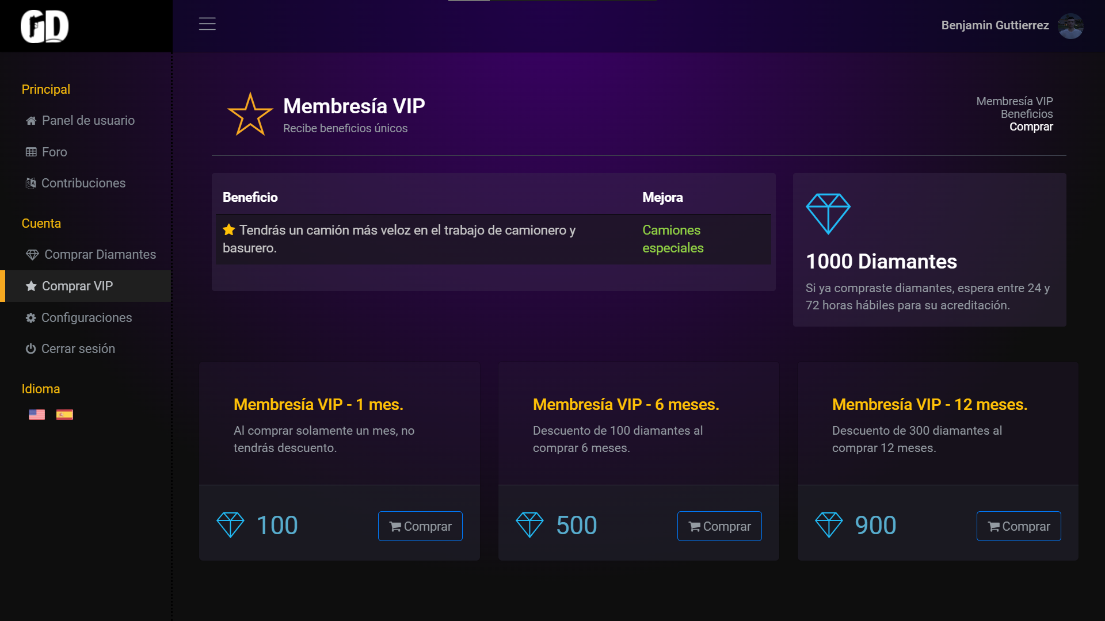Toggle the hamburger sidebar menu
This screenshot has height=621, width=1105.
[207, 24]
